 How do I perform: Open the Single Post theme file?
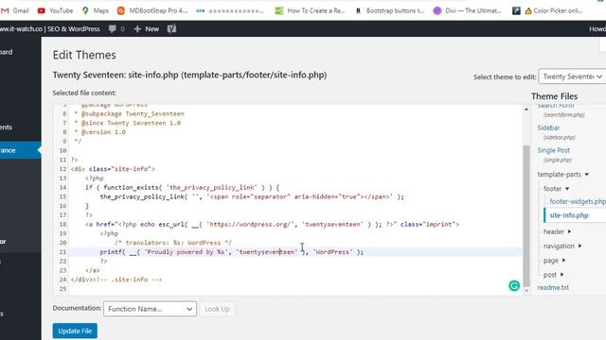(x=553, y=150)
